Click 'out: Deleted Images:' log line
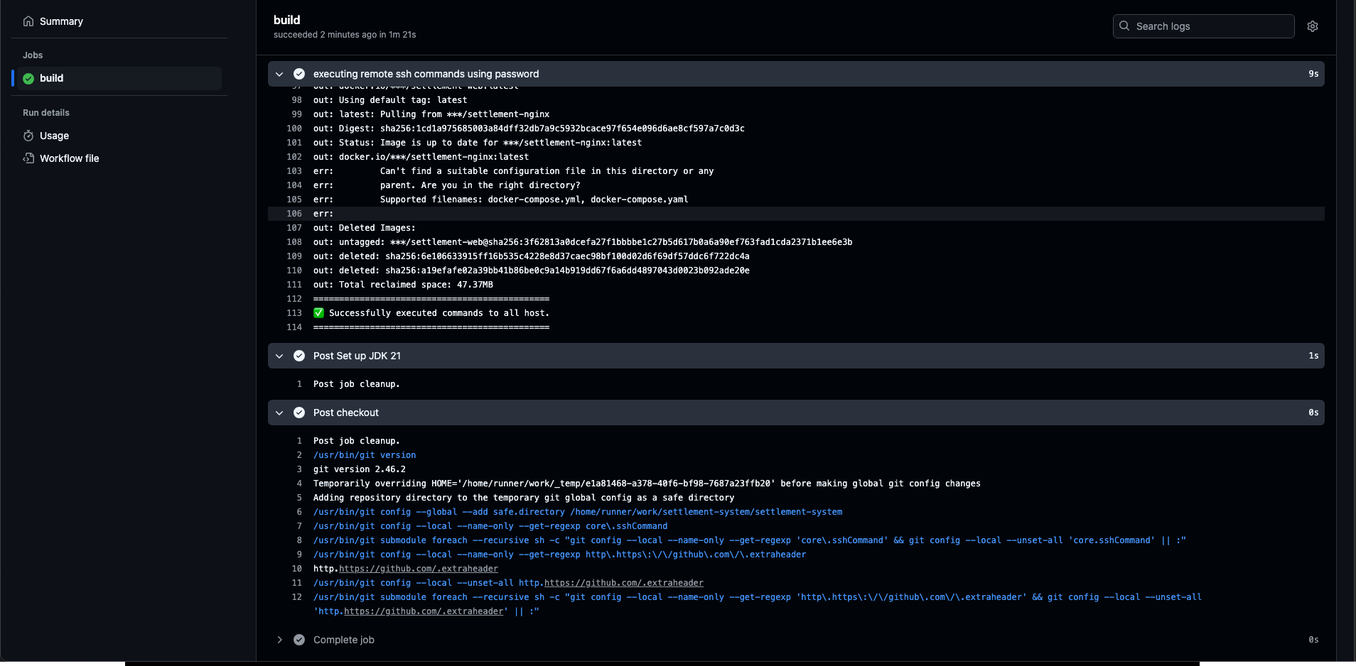The width and height of the screenshot is (1356, 666). [365, 228]
